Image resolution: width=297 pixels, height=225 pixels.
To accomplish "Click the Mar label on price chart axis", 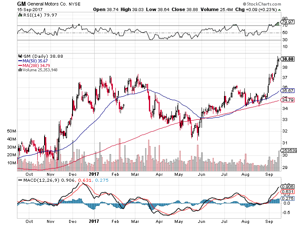I will (x=135, y=174).
